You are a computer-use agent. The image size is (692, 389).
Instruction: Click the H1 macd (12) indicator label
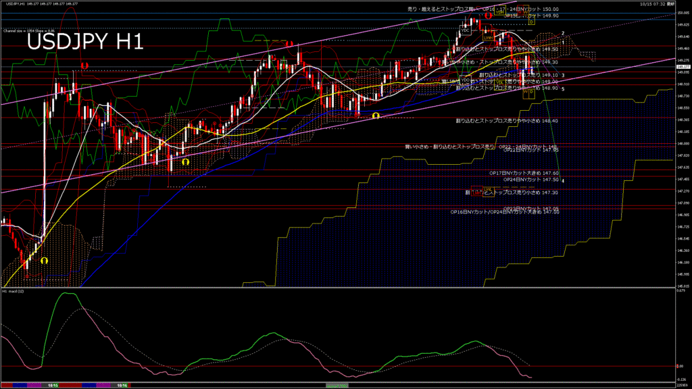tap(13, 291)
